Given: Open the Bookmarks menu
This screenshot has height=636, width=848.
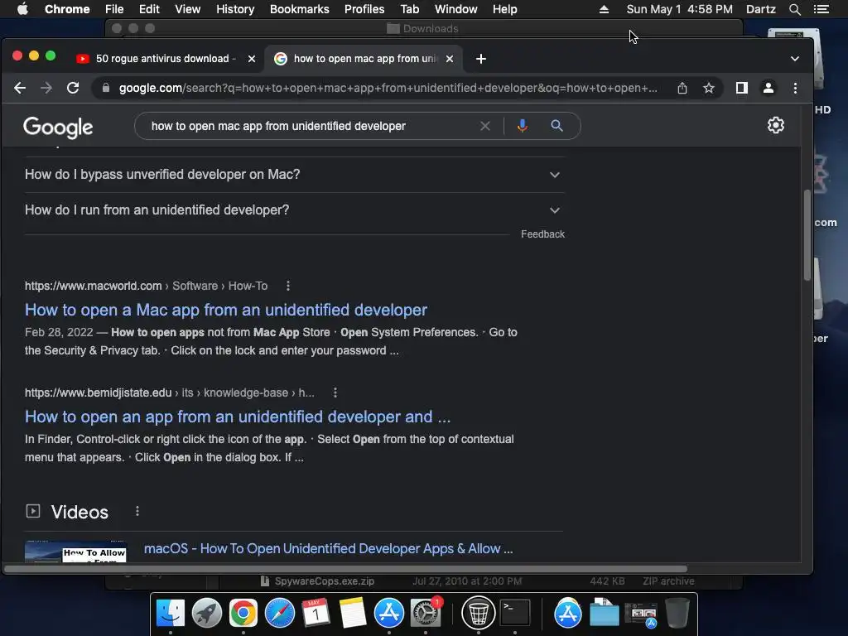Looking at the screenshot, I should (300, 9).
